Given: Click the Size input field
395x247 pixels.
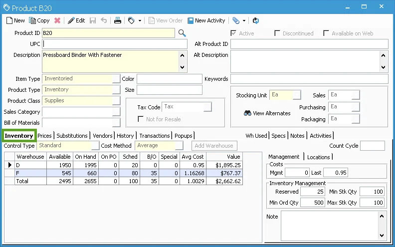Looking at the screenshot, I should (169, 90).
